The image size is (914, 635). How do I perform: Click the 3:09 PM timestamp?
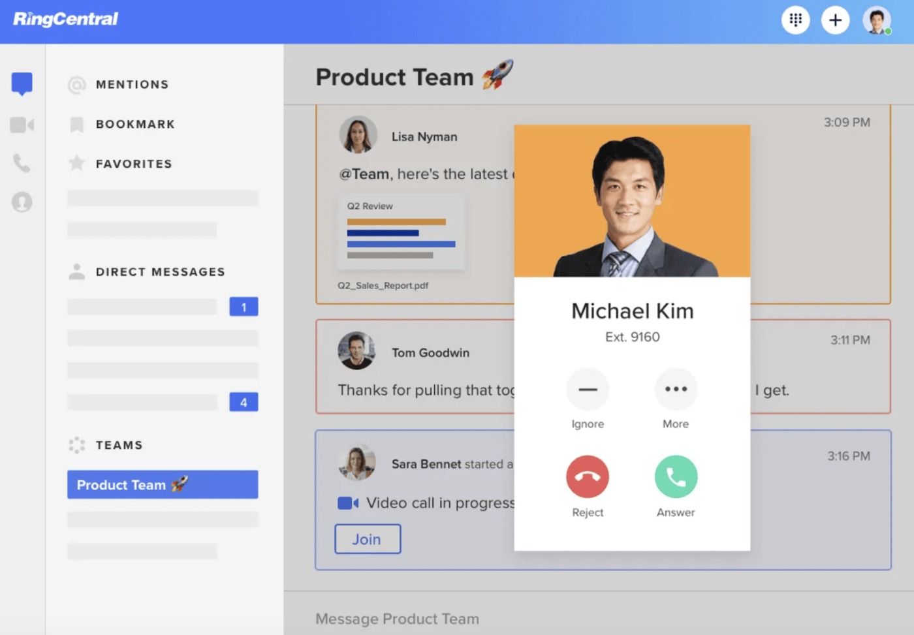pyautogui.click(x=847, y=123)
